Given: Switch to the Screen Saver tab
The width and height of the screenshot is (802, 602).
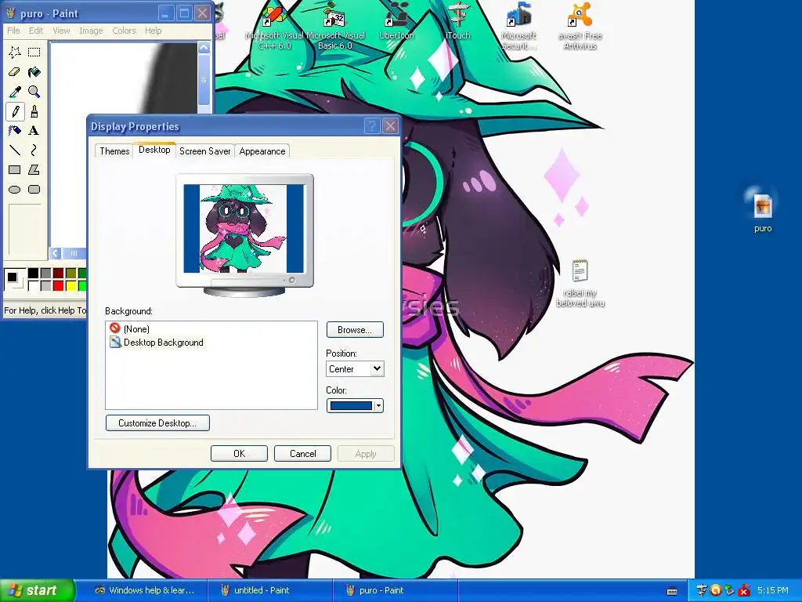Looking at the screenshot, I should (x=205, y=151).
